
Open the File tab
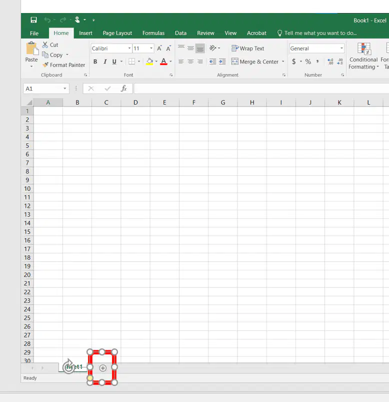click(x=34, y=34)
